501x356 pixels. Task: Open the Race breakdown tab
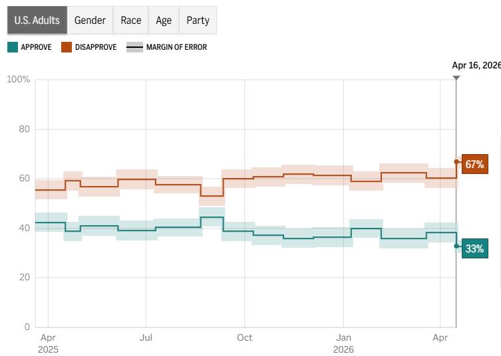(131, 21)
